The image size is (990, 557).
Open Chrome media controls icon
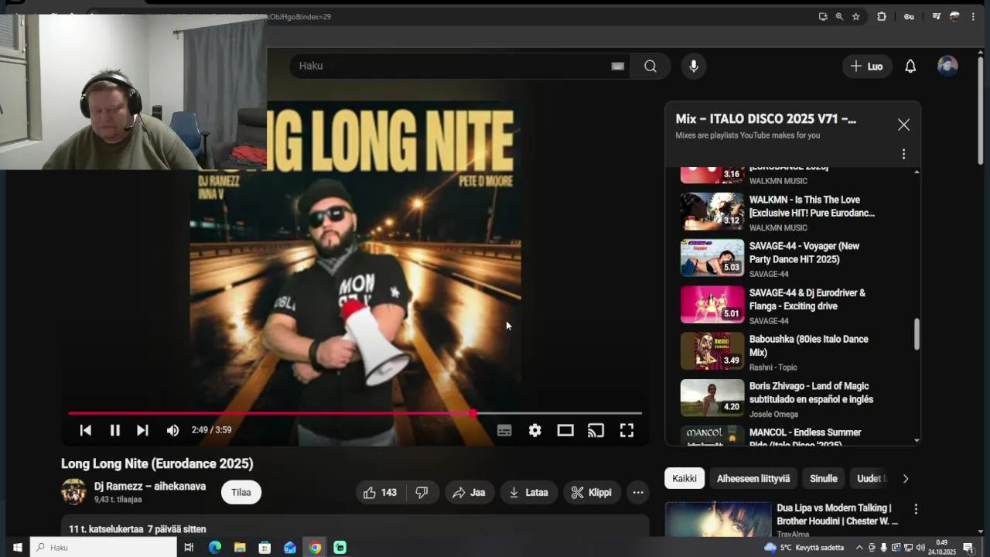[936, 16]
